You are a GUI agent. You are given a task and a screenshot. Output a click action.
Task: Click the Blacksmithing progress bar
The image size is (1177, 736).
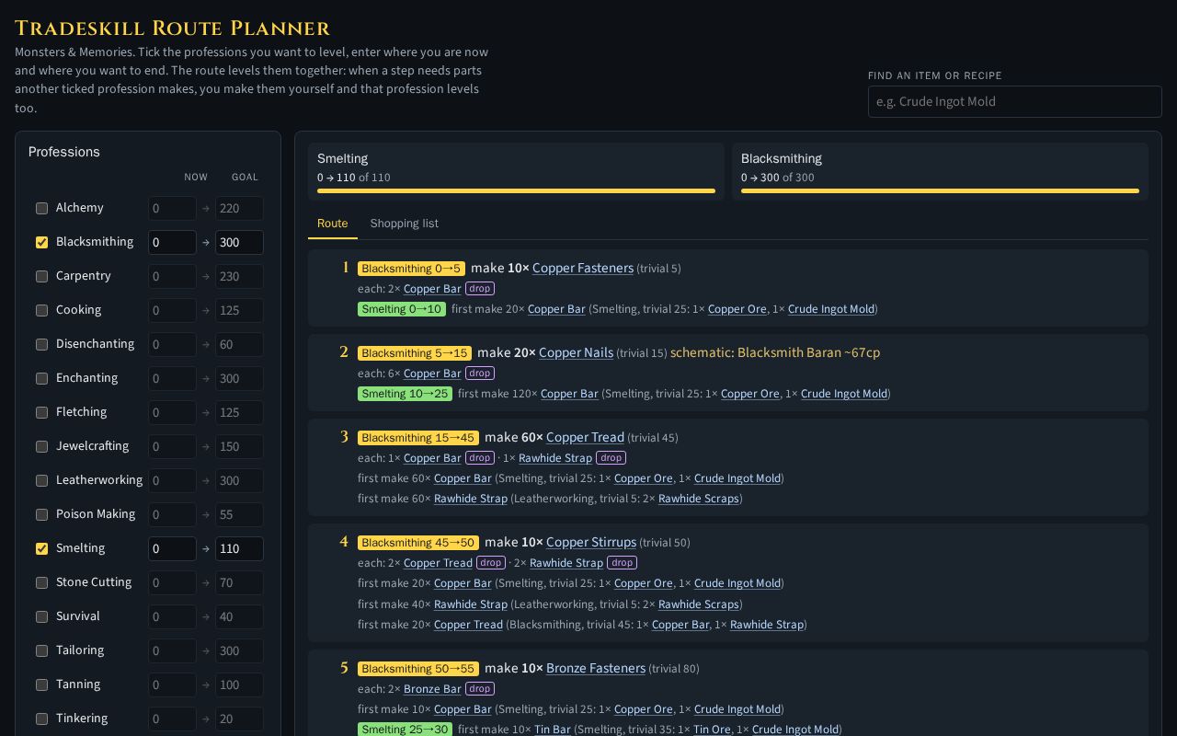[x=940, y=191]
